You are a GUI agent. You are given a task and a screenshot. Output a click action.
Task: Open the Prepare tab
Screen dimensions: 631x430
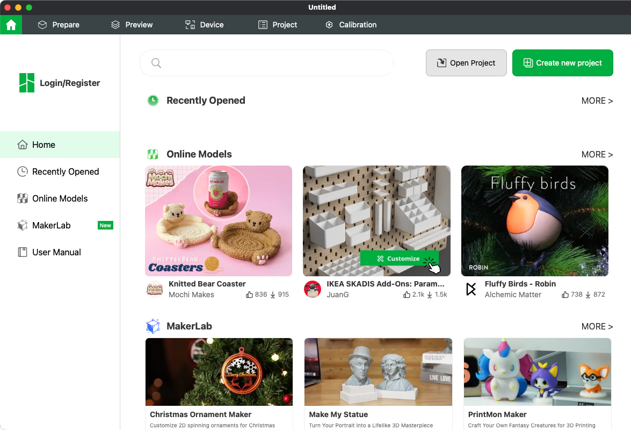[59, 25]
